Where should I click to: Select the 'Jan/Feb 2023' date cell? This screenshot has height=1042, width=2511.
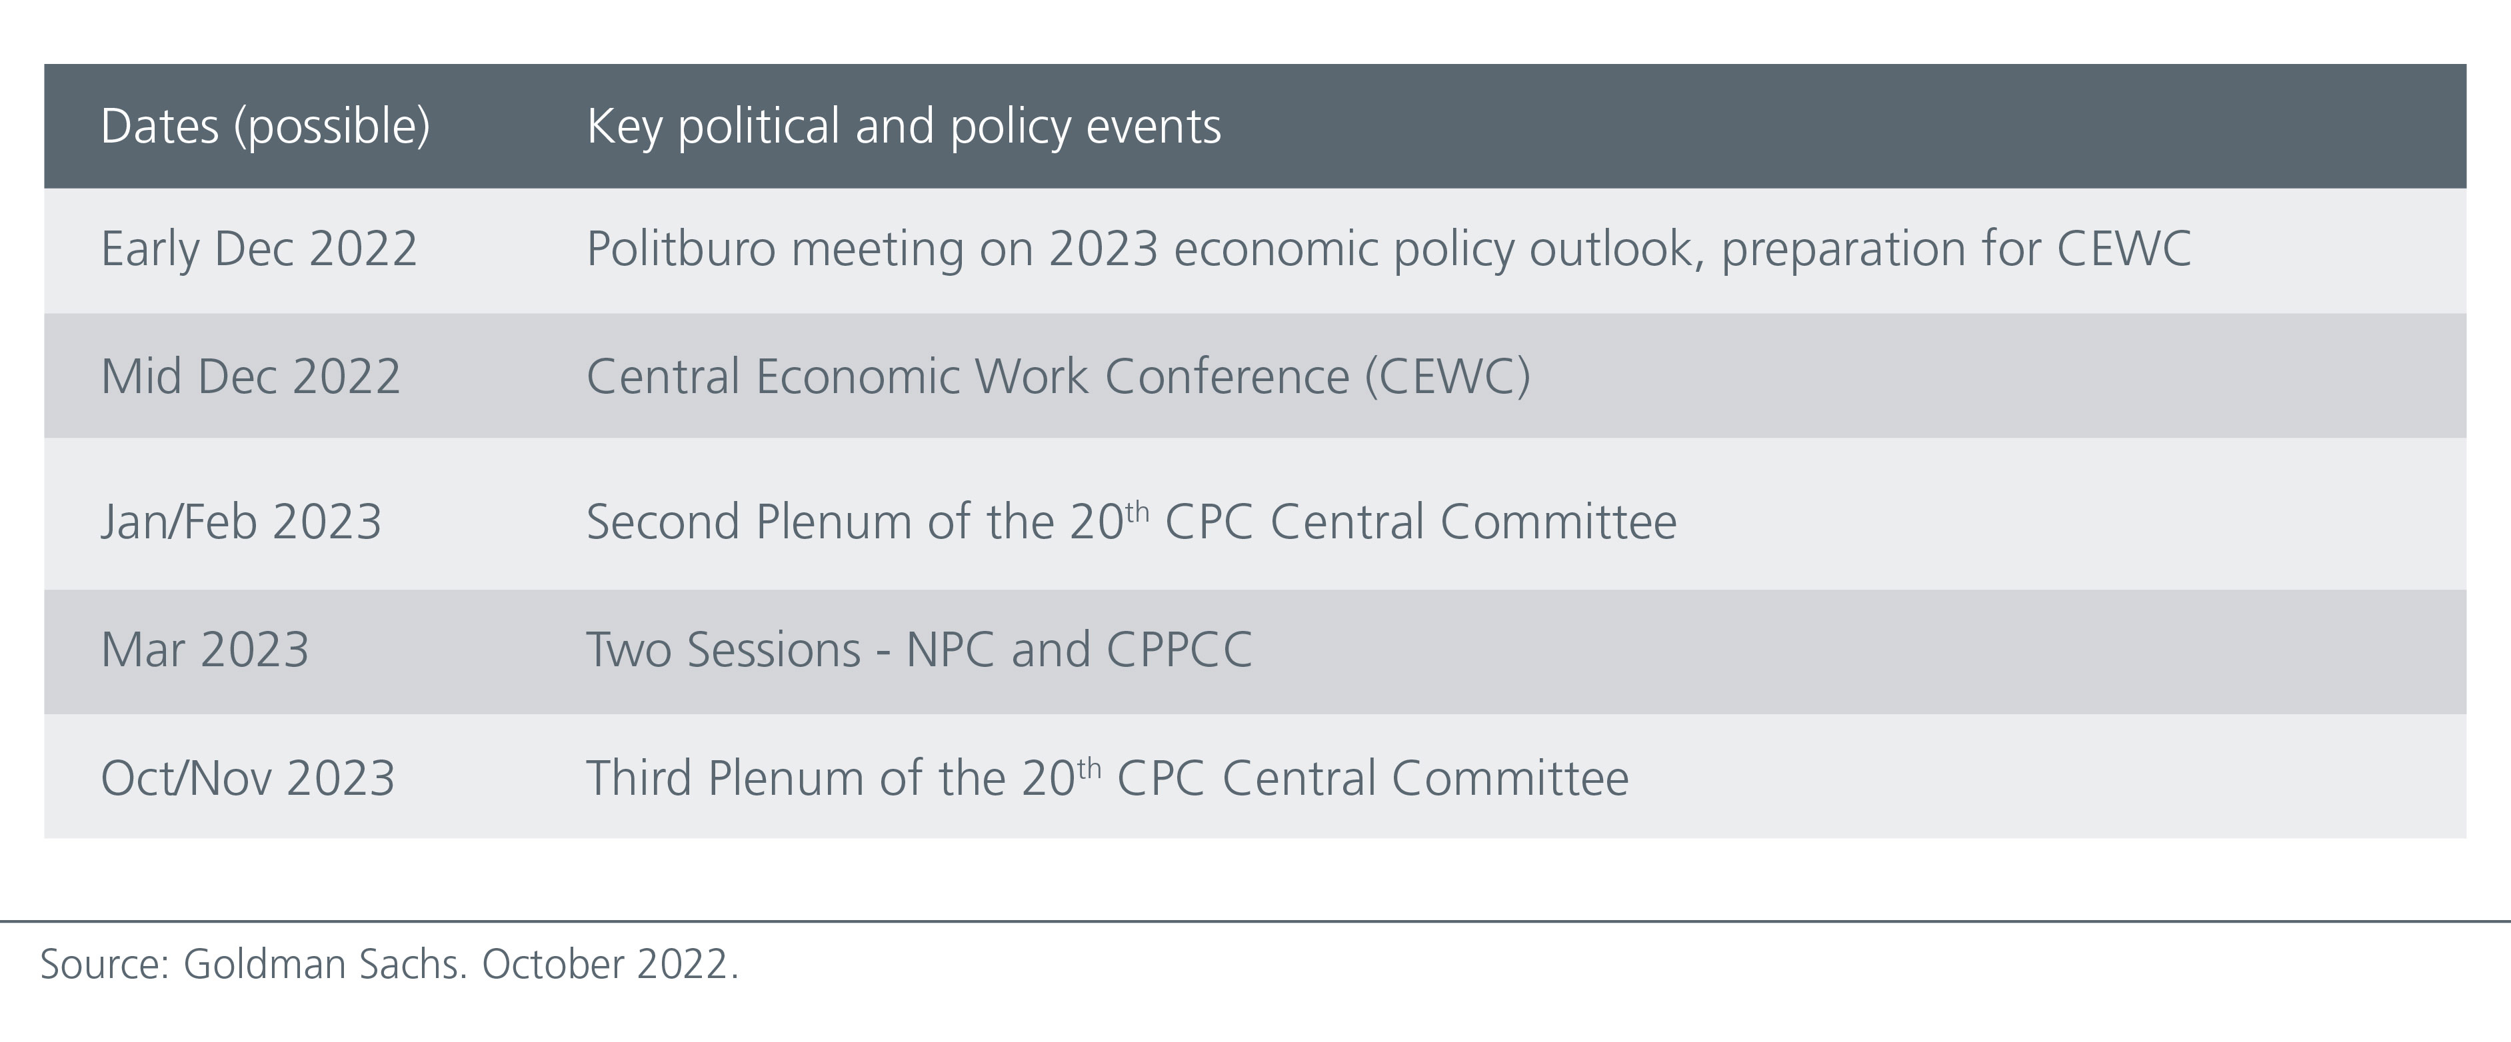pos(241,522)
